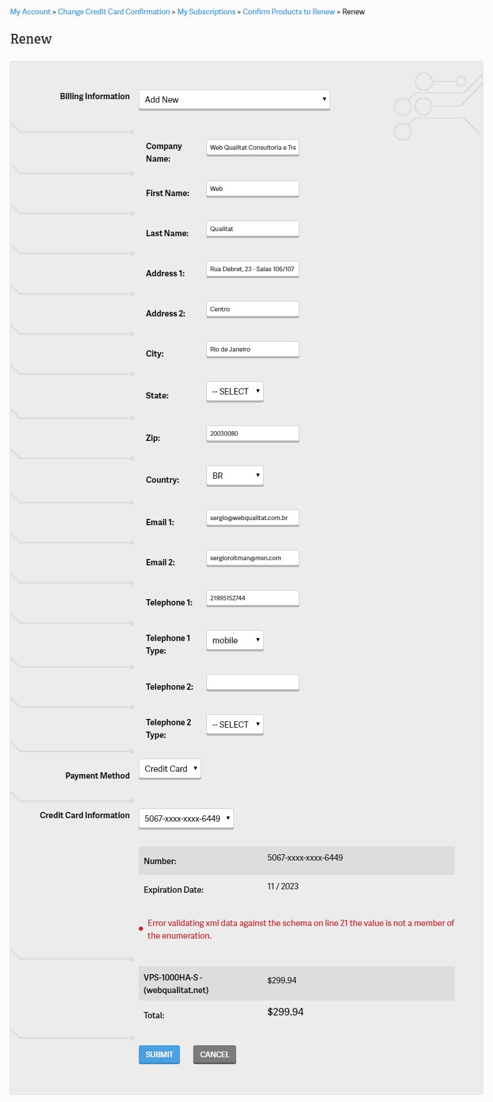Focus the empty Telephone 2 field
This screenshot has height=1102, width=493.
tap(252, 682)
